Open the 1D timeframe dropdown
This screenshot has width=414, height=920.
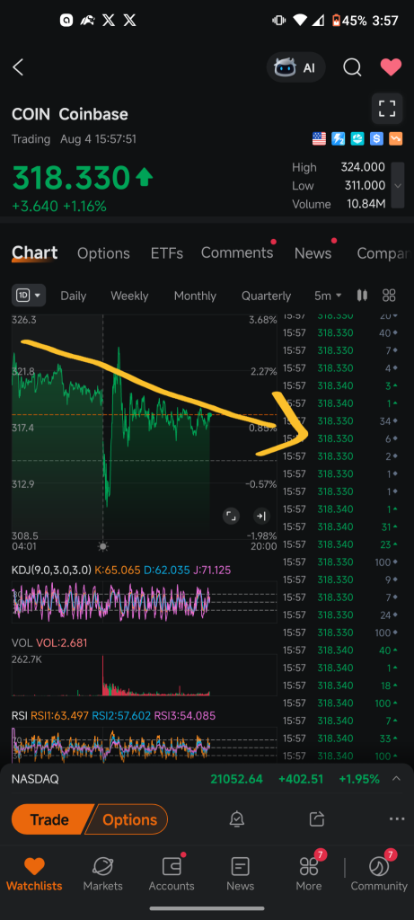(x=29, y=296)
